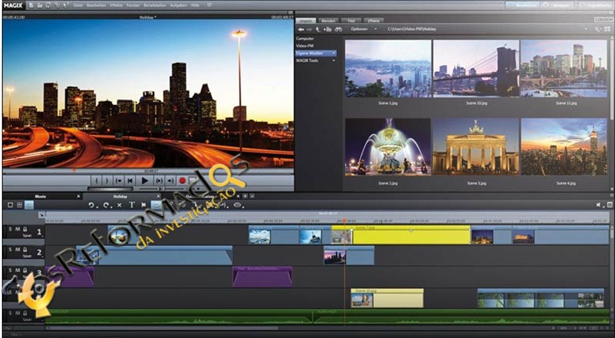Toggle the lock icon on track 1
The height and width of the screenshot is (338, 615).
(25, 229)
